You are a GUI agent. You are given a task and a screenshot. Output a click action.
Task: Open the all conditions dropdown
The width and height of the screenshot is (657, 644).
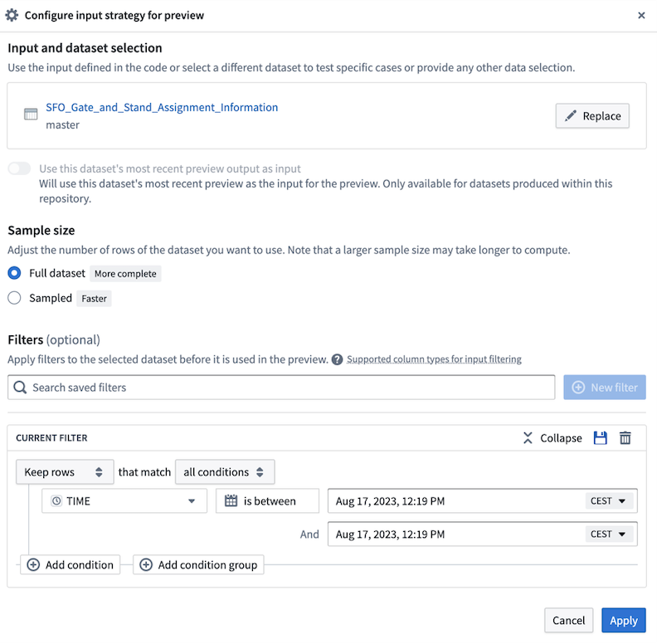pyautogui.click(x=225, y=472)
